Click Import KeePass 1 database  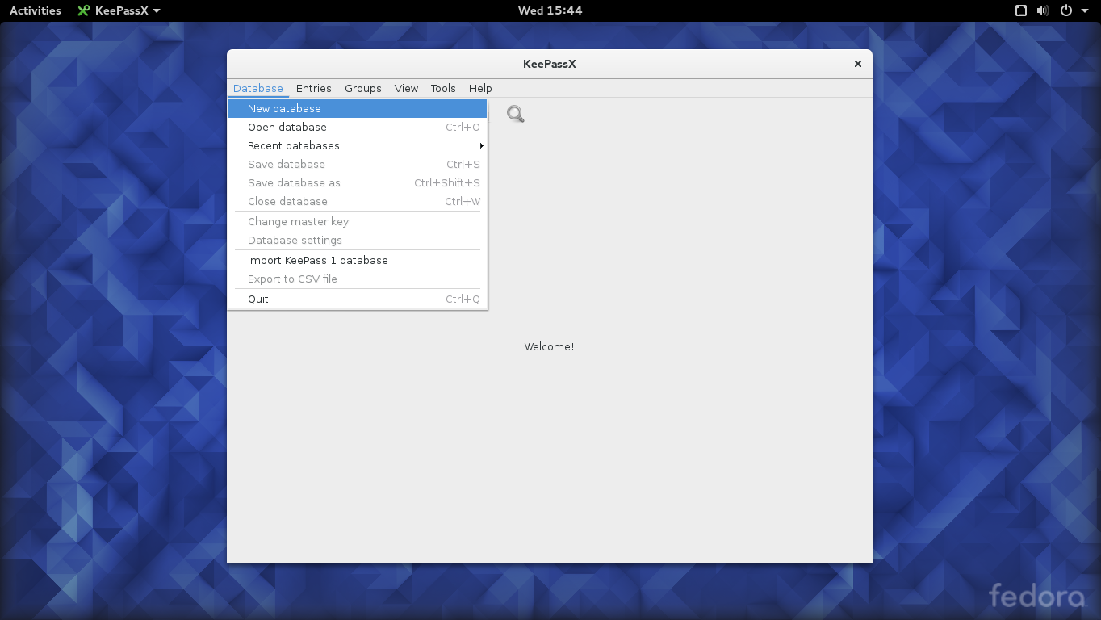358,260
